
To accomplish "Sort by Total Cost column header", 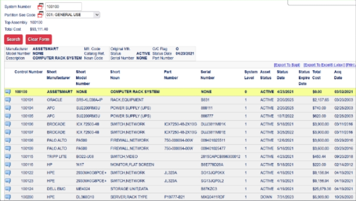I will click(x=317, y=75).
